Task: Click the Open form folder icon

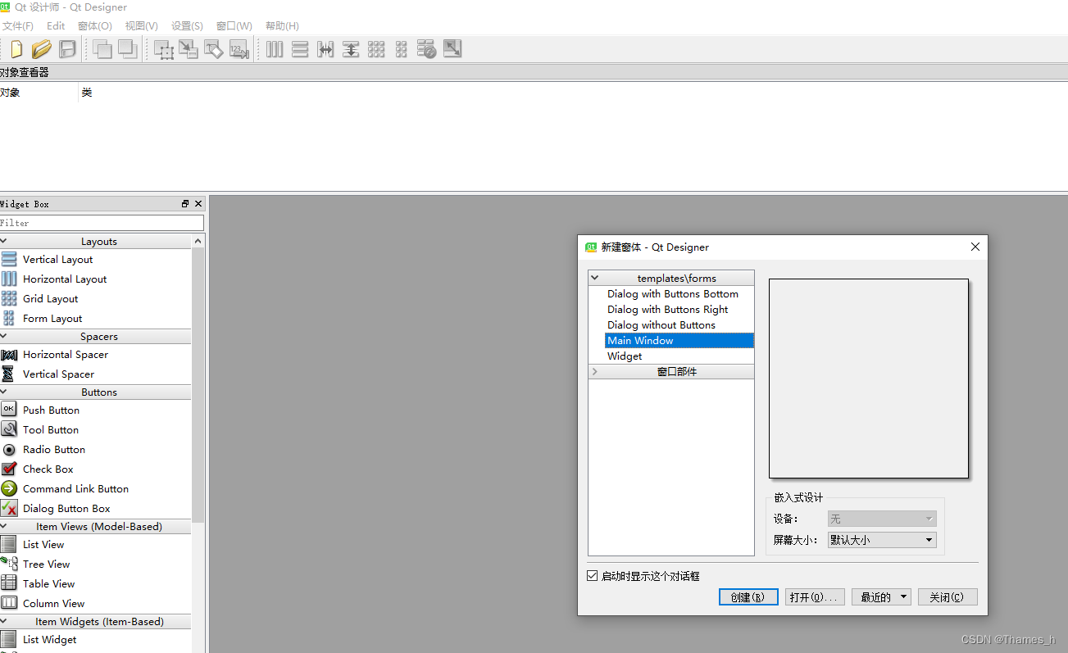Action: [42, 49]
